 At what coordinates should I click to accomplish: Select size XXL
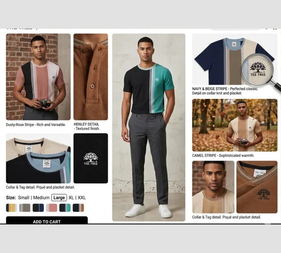pyautogui.click(x=81, y=198)
